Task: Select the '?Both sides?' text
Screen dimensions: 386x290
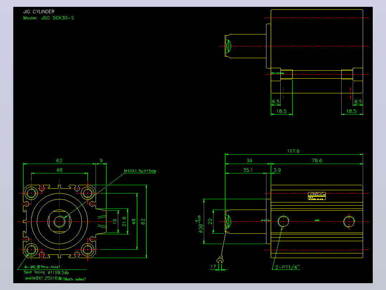Action: [74, 279]
